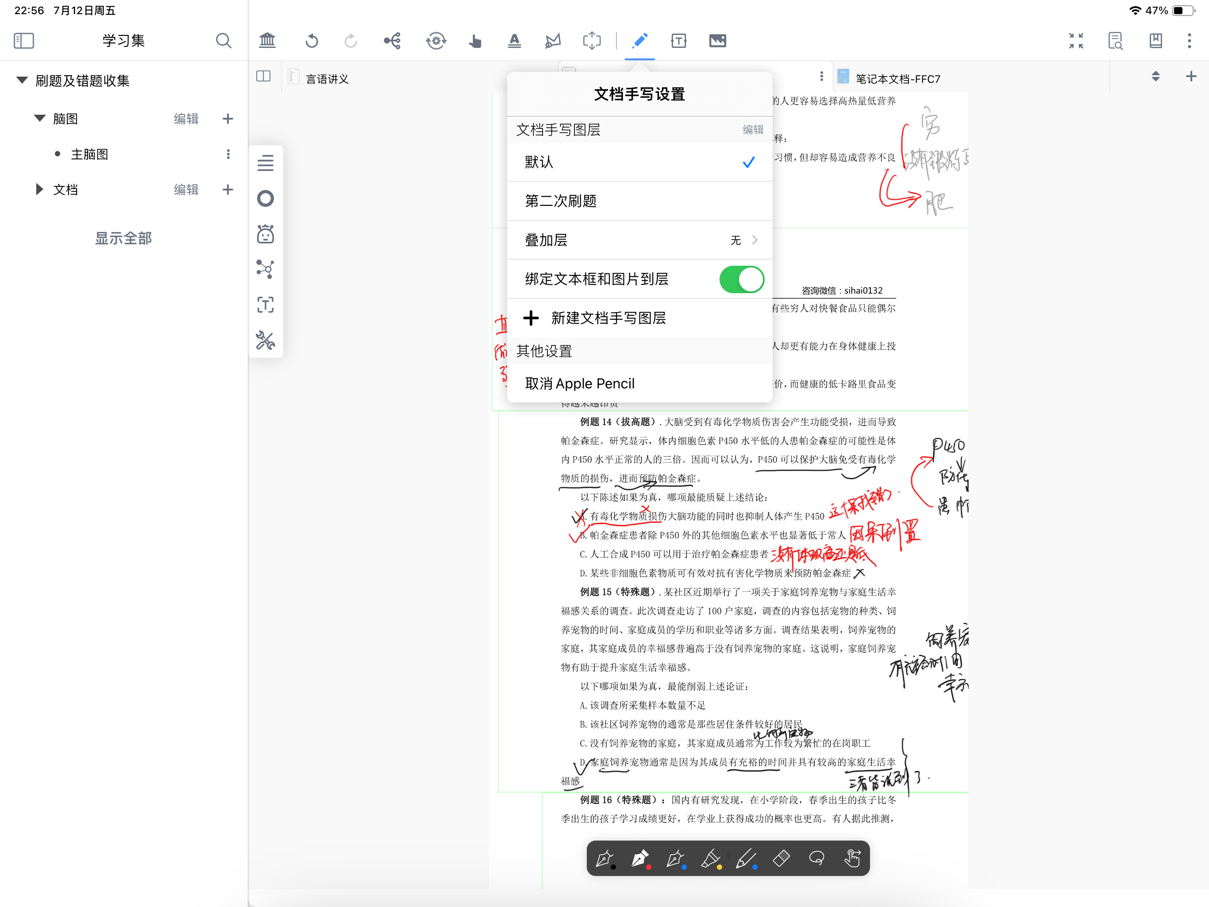Collapse the 脑图 section
The height and width of the screenshot is (907, 1209).
pyautogui.click(x=40, y=119)
